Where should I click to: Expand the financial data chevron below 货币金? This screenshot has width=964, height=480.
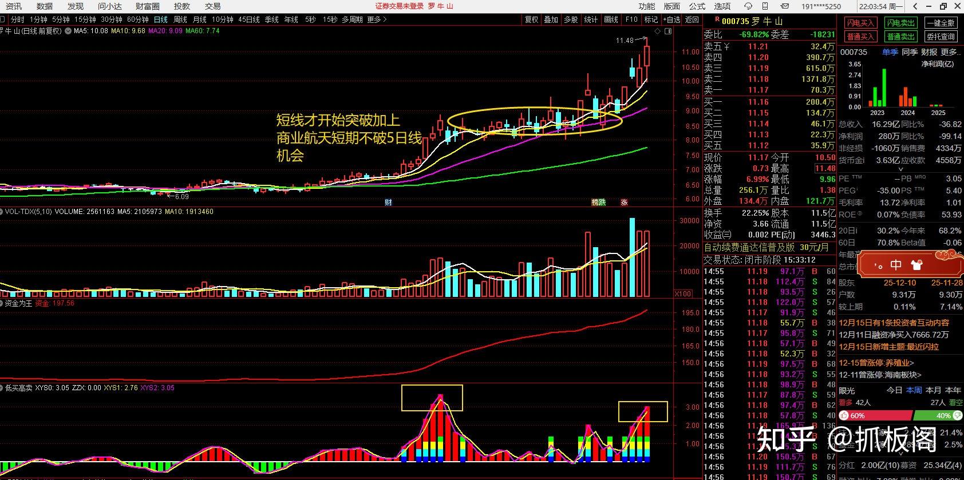click(900, 169)
